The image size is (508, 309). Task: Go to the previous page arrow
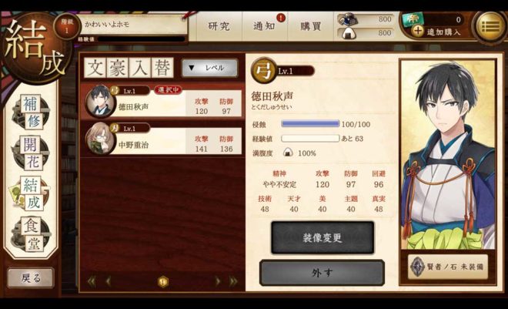point(109,281)
